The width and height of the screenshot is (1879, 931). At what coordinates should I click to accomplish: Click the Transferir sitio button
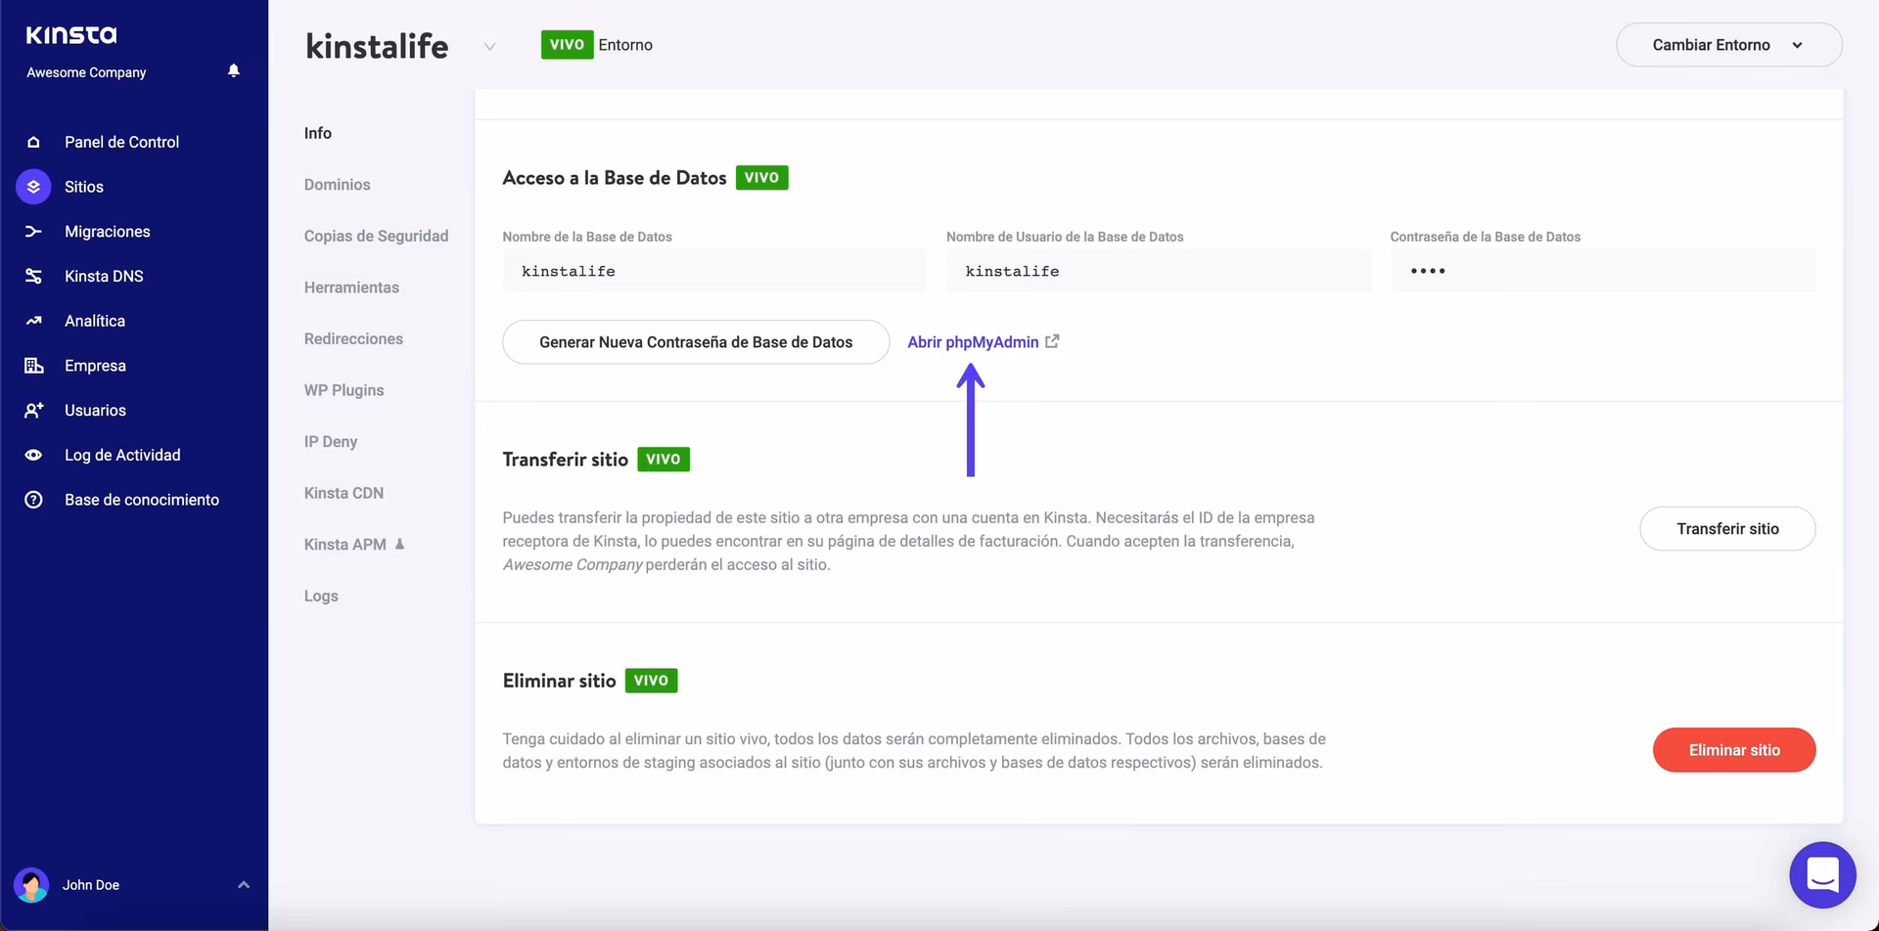click(1727, 529)
